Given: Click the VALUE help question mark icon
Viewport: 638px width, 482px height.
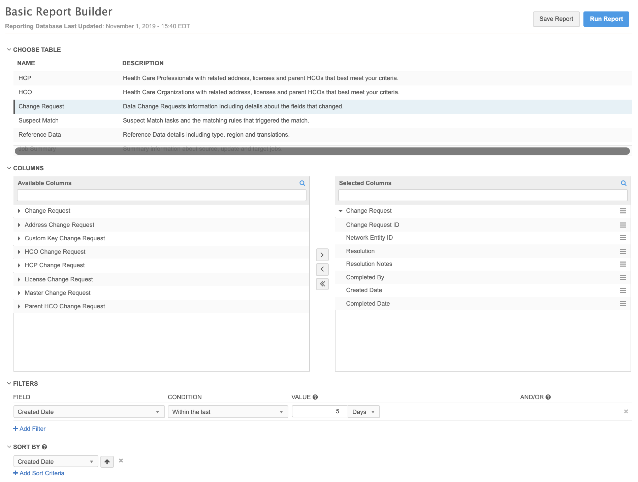Looking at the screenshot, I should 315,397.
